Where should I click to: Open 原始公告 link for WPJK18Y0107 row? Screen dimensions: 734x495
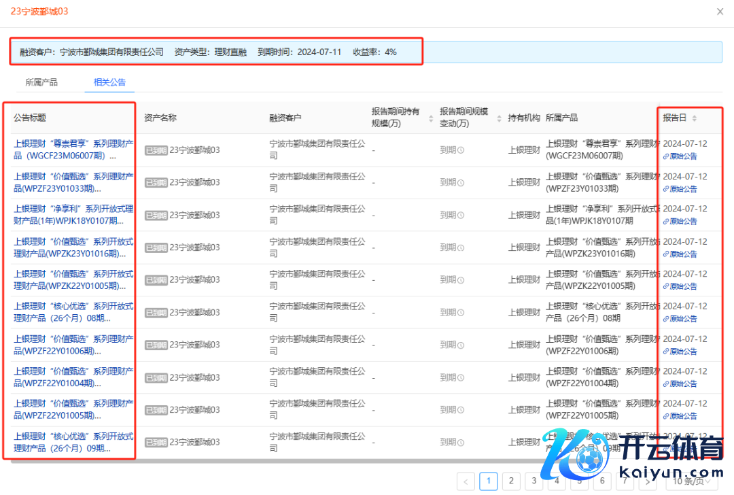[x=680, y=222]
